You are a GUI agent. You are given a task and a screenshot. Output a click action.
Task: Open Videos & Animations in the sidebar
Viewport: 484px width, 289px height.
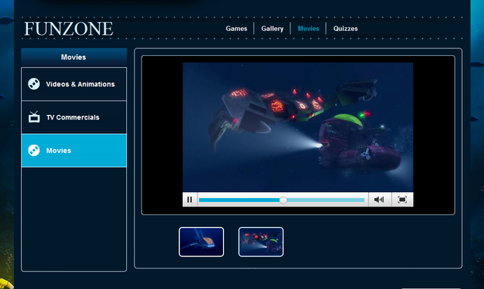(x=74, y=84)
